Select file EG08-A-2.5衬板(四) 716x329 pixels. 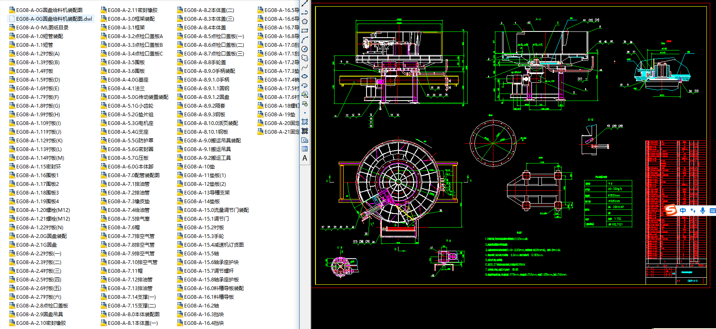(35, 279)
